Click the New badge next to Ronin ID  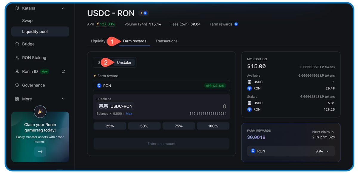click(x=44, y=71)
